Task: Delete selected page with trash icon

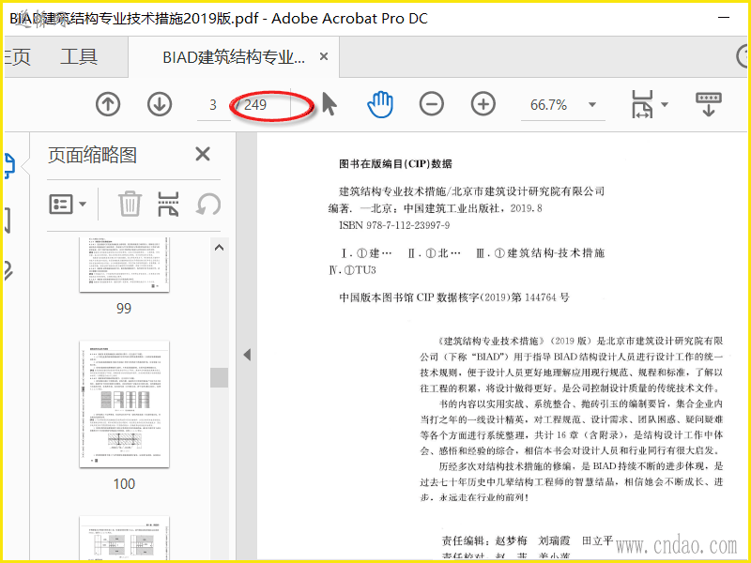Action: [130, 204]
